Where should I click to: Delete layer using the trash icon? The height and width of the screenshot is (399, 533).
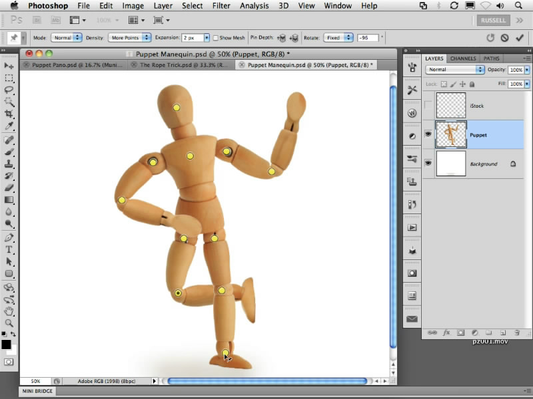pyautogui.click(x=517, y=332)
